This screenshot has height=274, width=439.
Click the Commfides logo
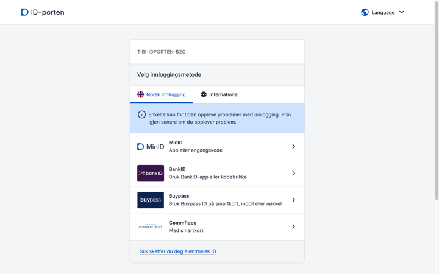click(151, 227)
